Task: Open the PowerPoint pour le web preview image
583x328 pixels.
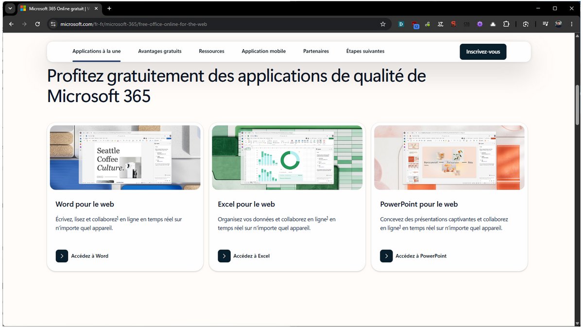Action: (x=449, y=157)
